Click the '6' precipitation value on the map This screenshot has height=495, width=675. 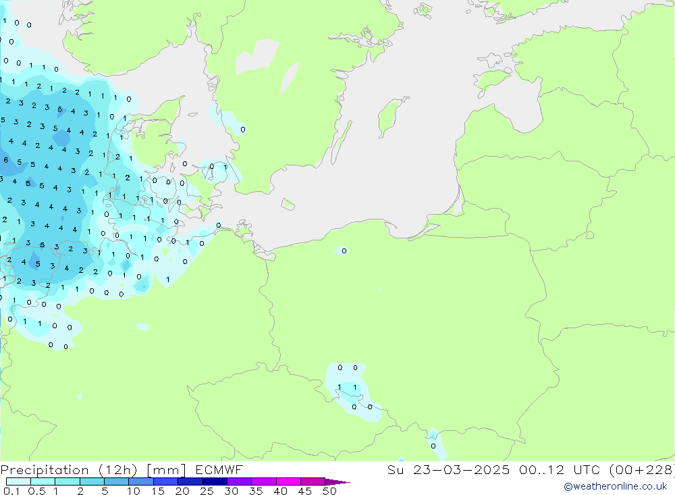pyautogui.click(x=5, y=160)
